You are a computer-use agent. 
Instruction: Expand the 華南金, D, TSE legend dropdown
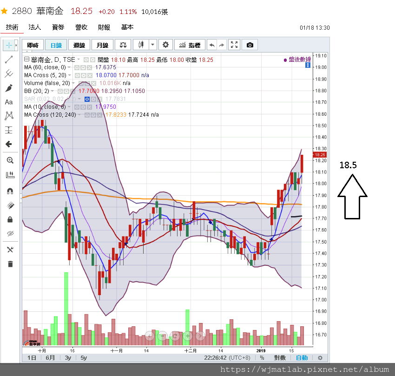point(79,59)
